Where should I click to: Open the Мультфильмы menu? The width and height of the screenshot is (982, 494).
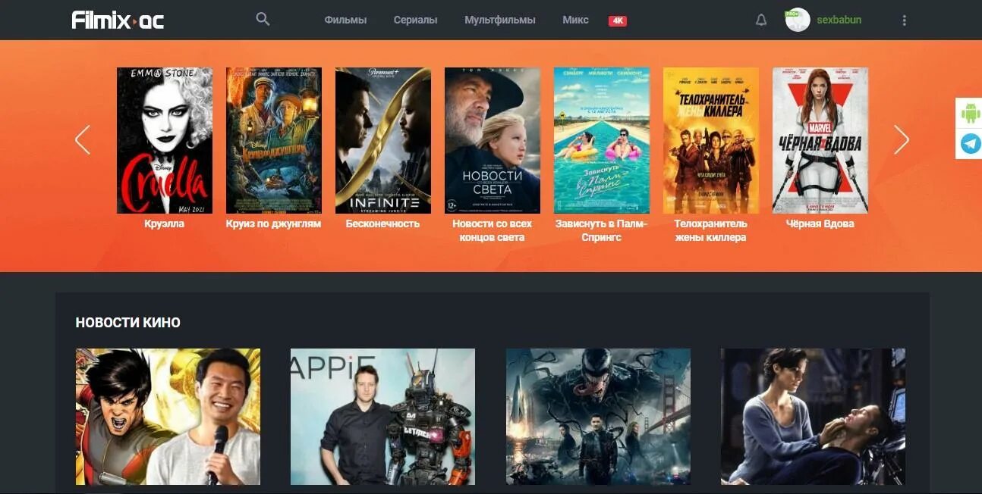[x=500, y=20]
